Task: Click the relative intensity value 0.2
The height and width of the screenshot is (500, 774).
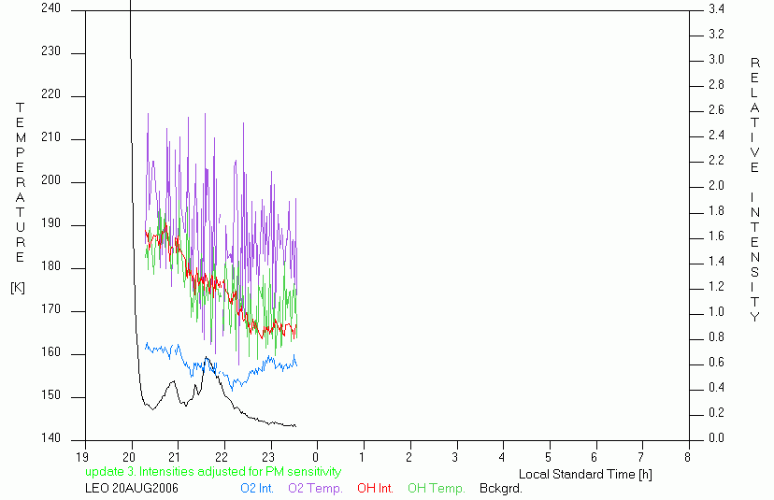Action: (x=716, y=413)
